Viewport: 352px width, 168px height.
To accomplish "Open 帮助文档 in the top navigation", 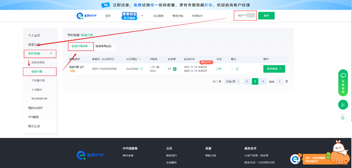I will pos(178,16).
